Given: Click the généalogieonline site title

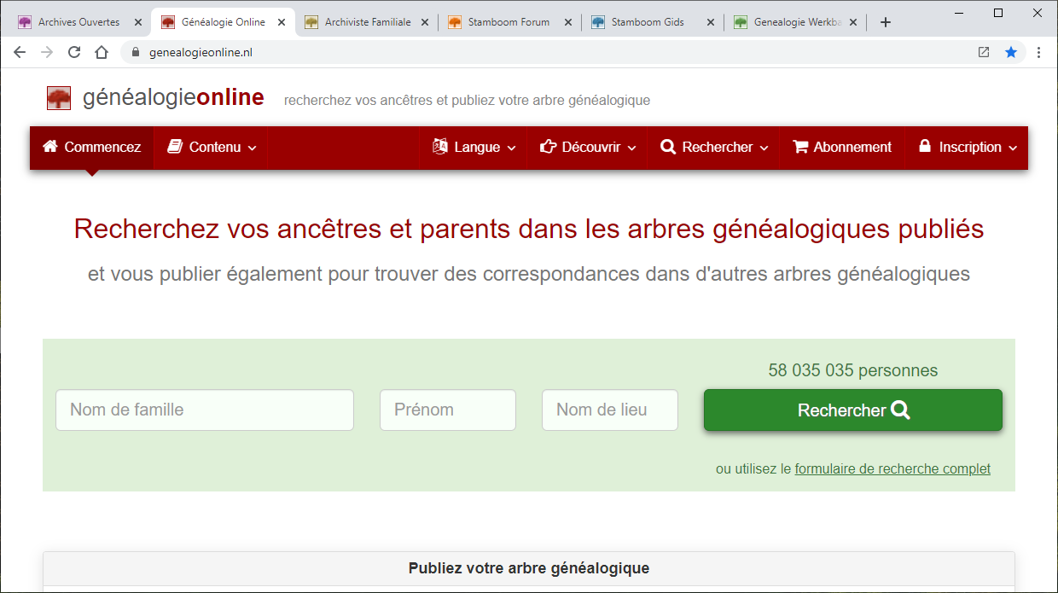Looking at the screenshot, I should click(x=173, y=98).
